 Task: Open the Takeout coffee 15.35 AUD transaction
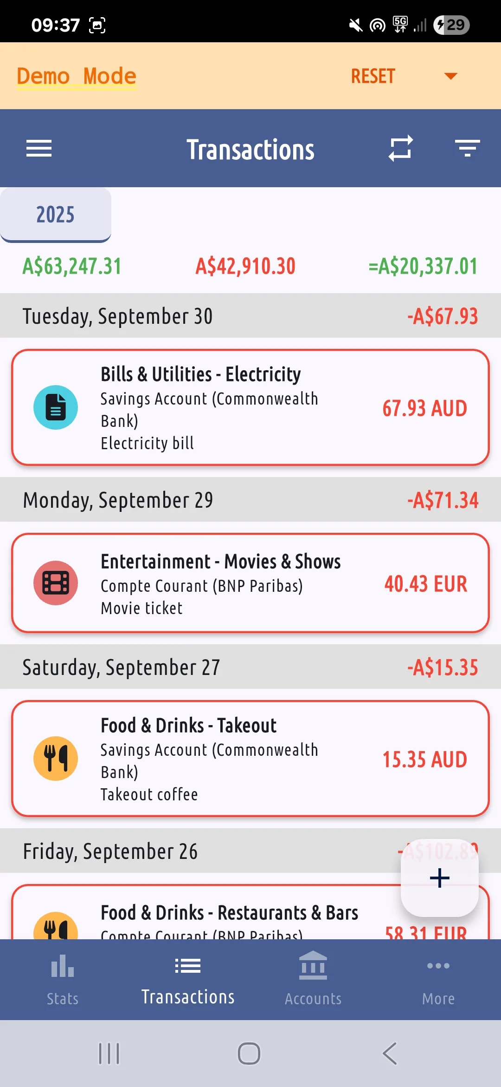pos(250,759)
